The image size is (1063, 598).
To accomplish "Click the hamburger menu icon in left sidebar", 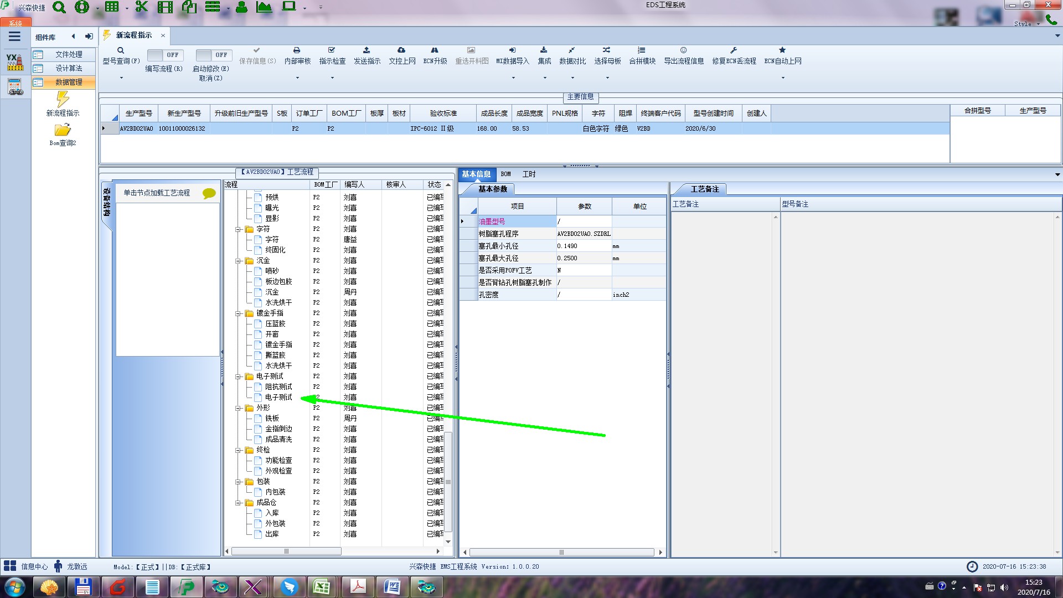I will (14, 37).
